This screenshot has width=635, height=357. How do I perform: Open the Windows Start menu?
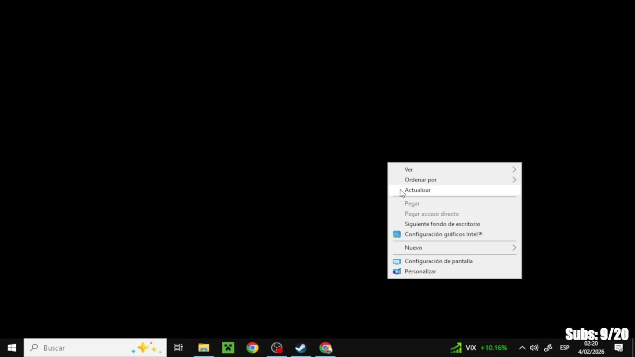[12, 348]
